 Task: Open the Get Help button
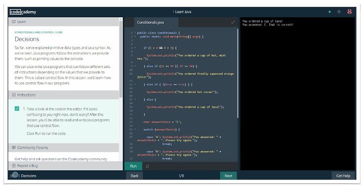(343, 176)
